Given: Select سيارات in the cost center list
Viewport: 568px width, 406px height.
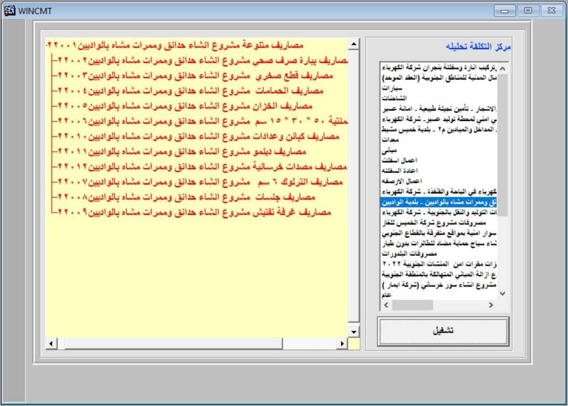Looking at the screenshot, I should (392, 87).
